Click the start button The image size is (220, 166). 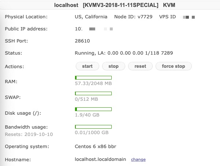tap(87, 66)
